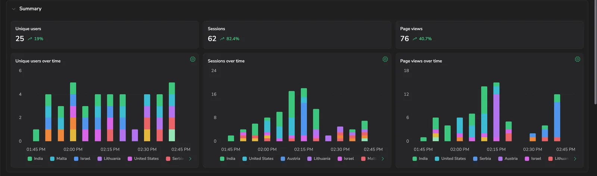
Task: Toggle Israel series in Sessions legend
Action: click(x=346, y=159)
